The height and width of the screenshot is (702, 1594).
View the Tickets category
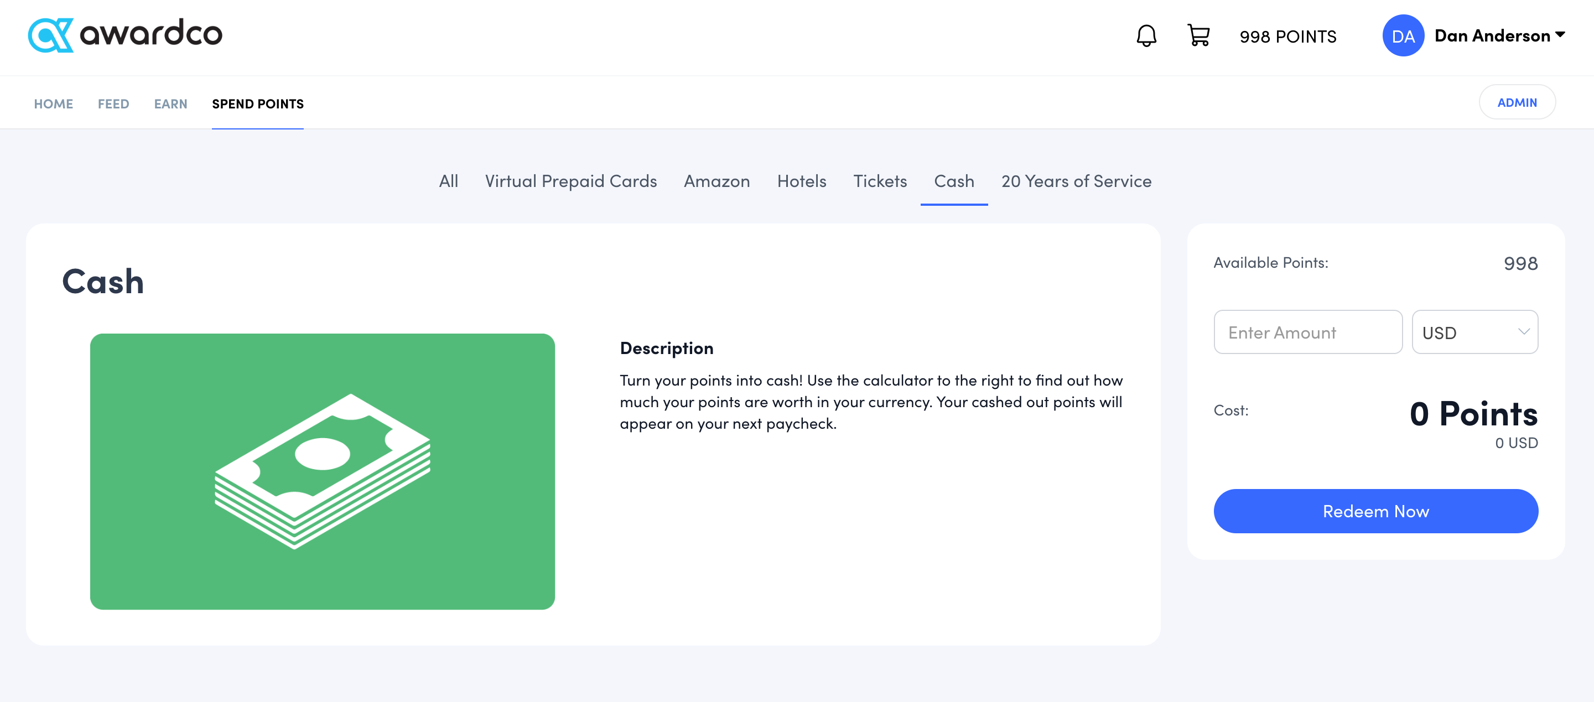point(879,181)
